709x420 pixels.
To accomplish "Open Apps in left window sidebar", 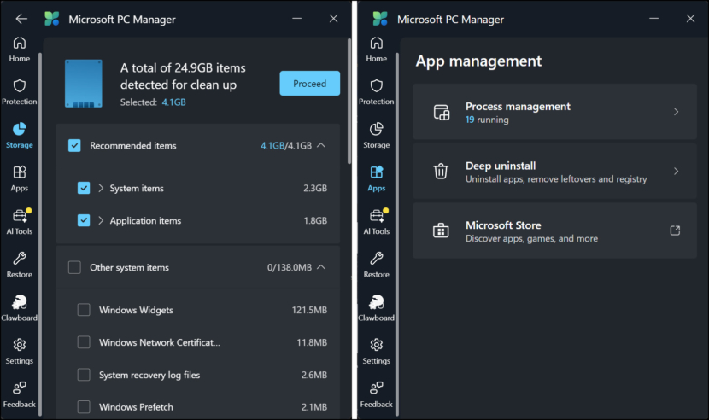I will click(20, 178).
